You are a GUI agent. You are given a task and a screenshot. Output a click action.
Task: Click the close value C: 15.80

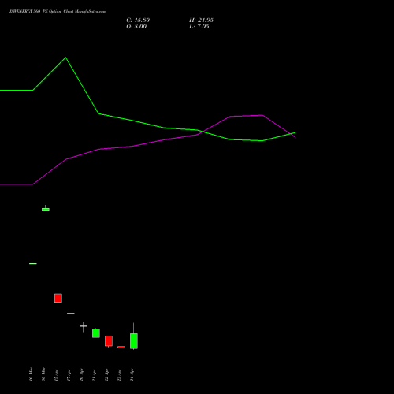[x=138, y=20]
